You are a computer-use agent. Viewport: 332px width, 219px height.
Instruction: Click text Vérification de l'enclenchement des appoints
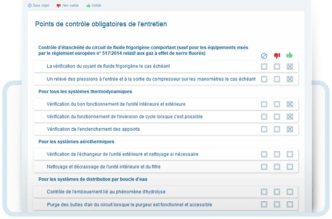coord(94,129)
